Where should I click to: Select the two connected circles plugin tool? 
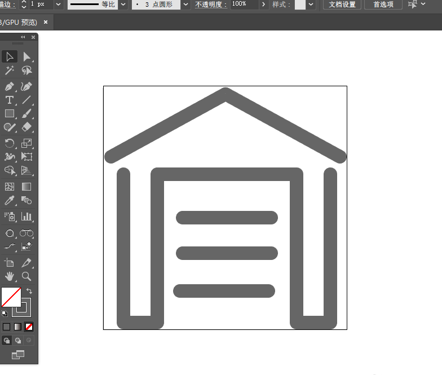pyautogui.click(x=26, y=233)
